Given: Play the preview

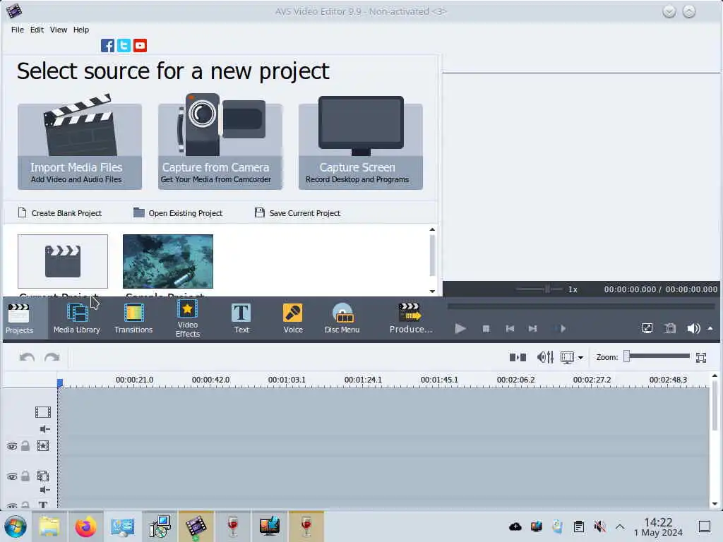Looking at the screenshot, I should coord(460,329).
